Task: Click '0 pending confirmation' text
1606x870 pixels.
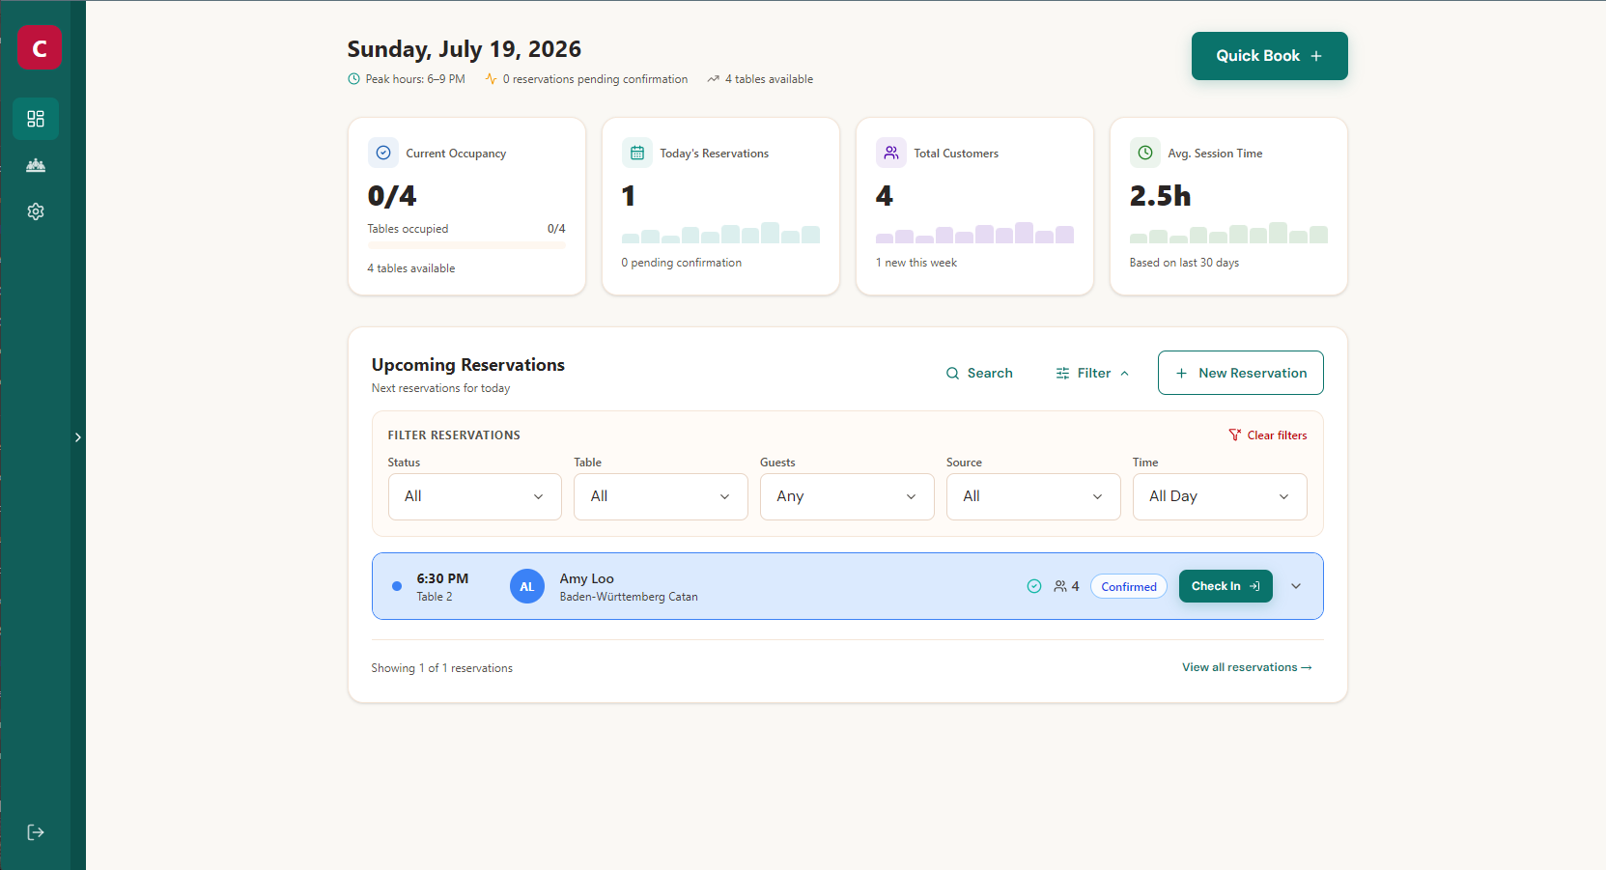Action: (x=681, y=263)
